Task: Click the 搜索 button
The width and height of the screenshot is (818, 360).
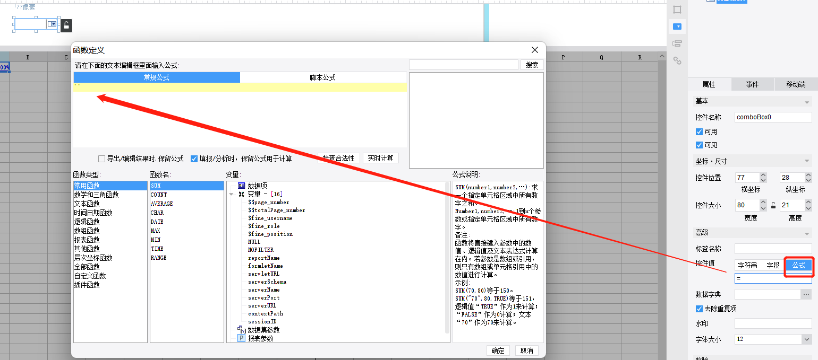Action: (532, 65)
